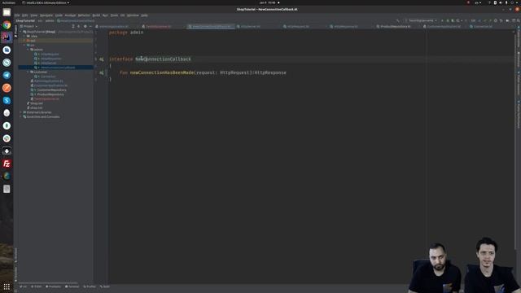Collapse the ShopTutorial root project node

tap(21, 32)
